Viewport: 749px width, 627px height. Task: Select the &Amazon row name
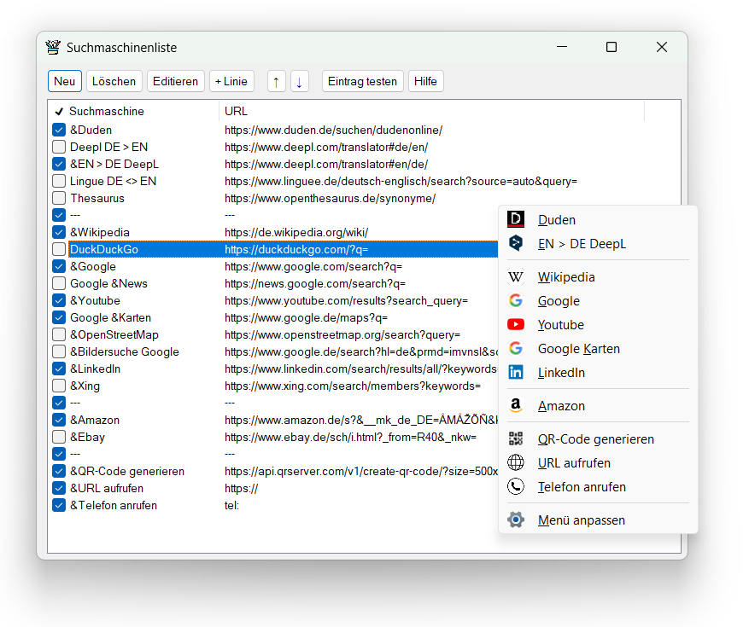[95, 421]
